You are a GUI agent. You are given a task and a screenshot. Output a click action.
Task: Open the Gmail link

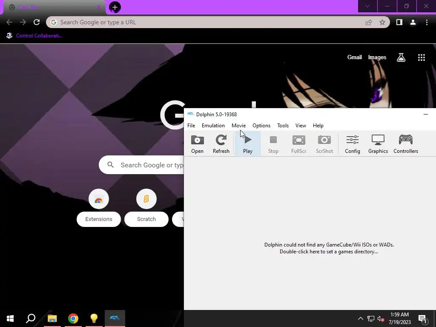click(355, 57)
